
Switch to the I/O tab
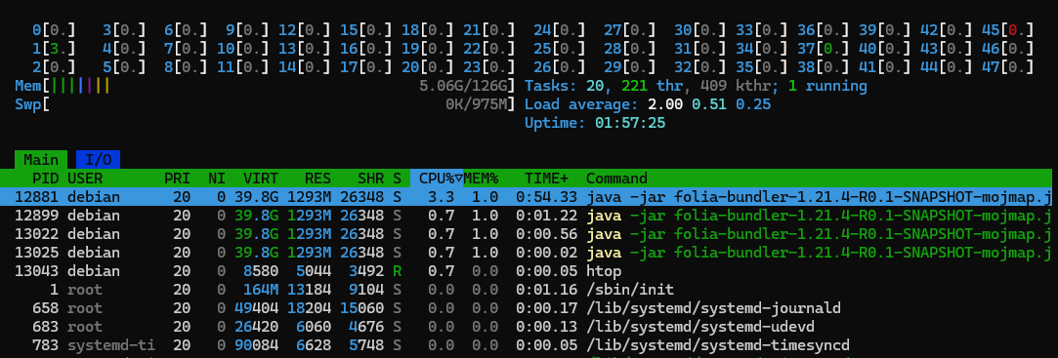tap(98, 160)
